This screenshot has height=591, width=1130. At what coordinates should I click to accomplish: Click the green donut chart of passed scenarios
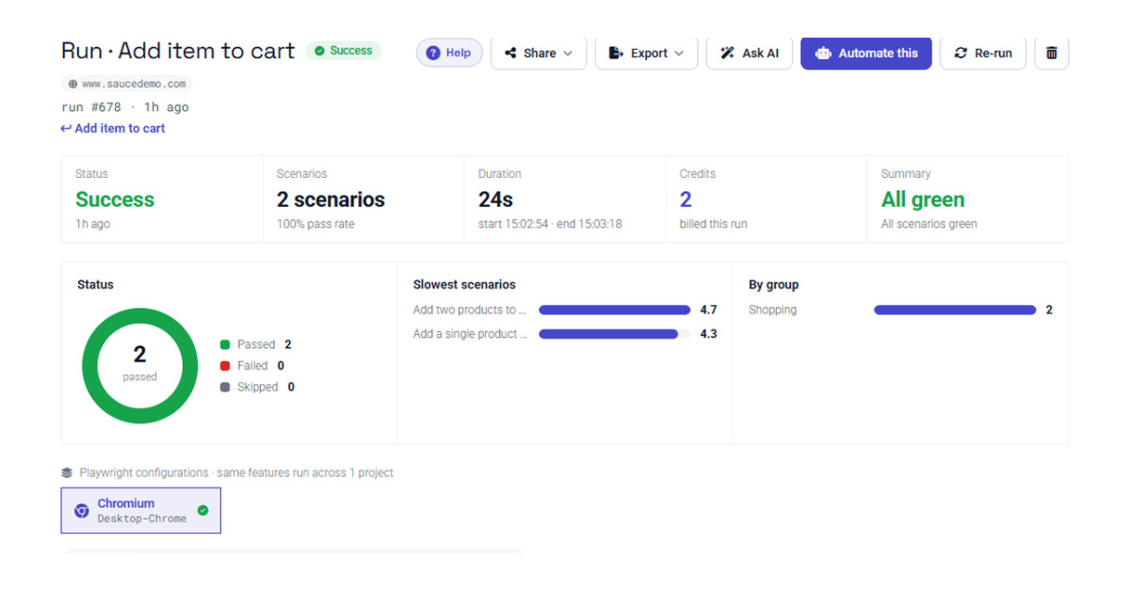[139, 365]
